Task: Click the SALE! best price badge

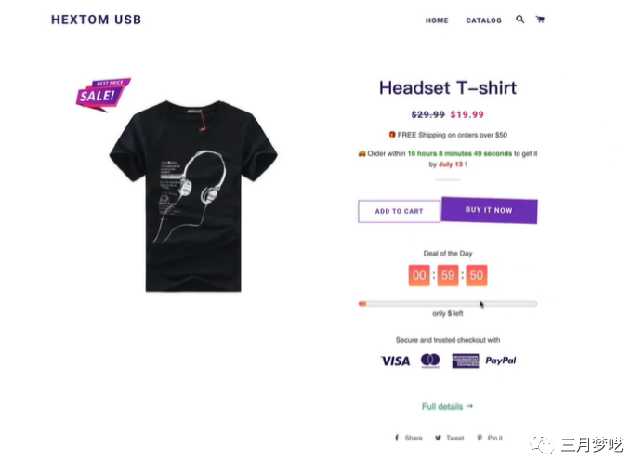Action: point(102,95)
